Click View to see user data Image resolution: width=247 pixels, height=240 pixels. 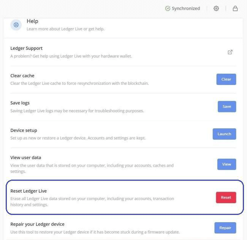226,164
